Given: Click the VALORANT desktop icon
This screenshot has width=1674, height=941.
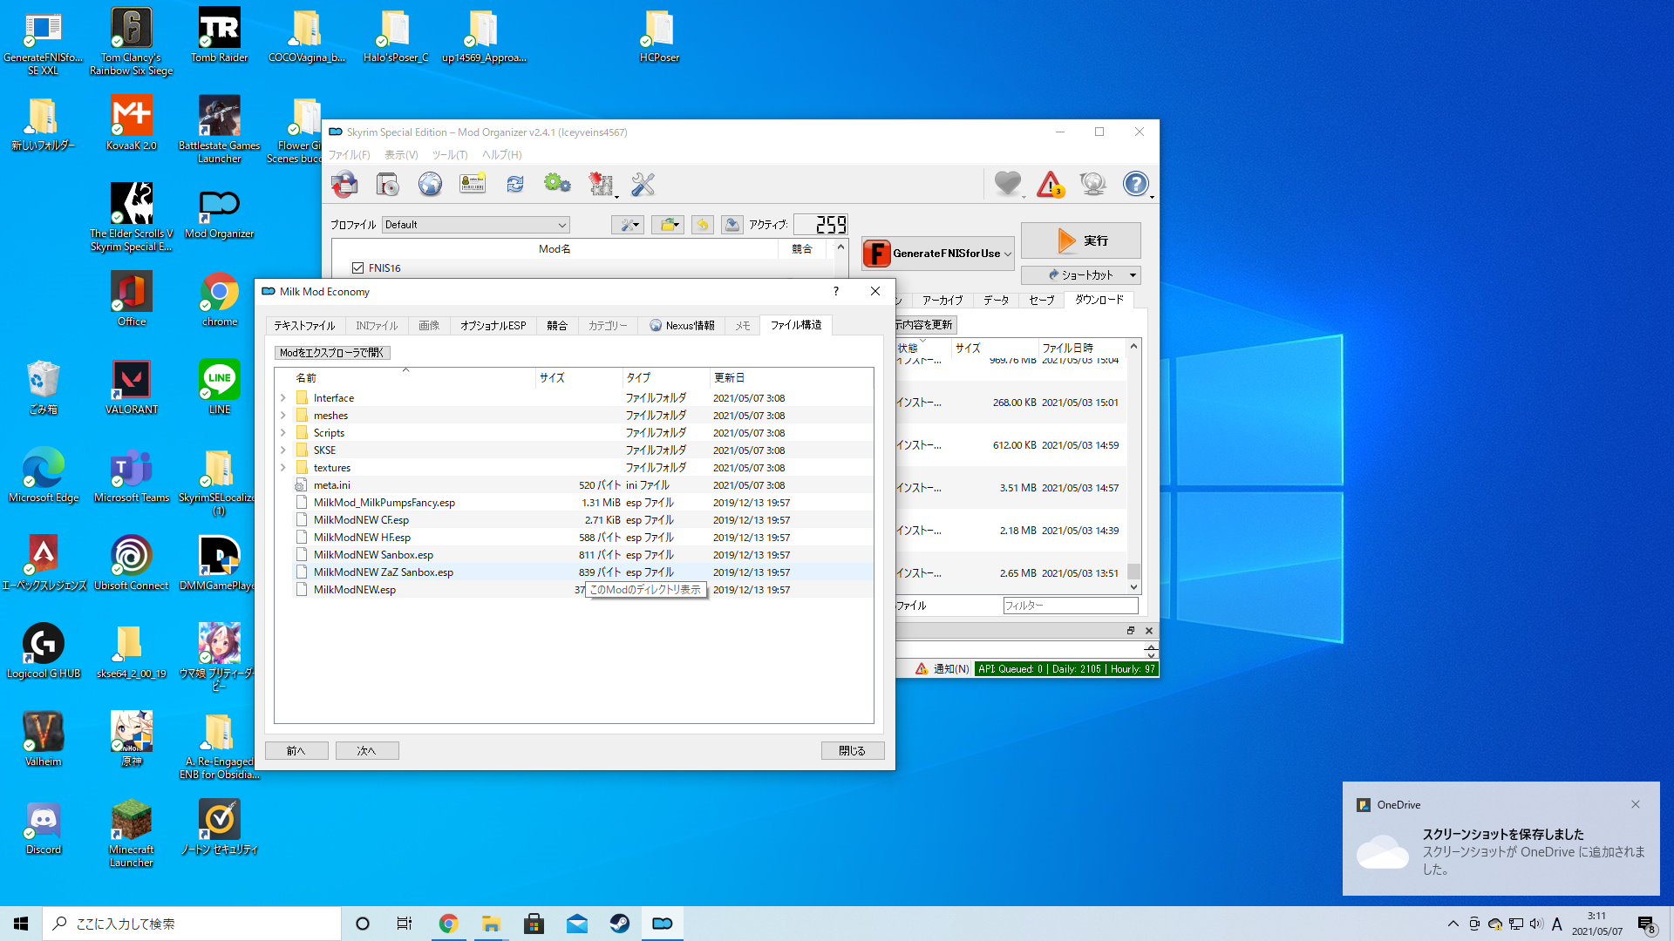Looking at the screenshot, I should (x=132, y=389).
